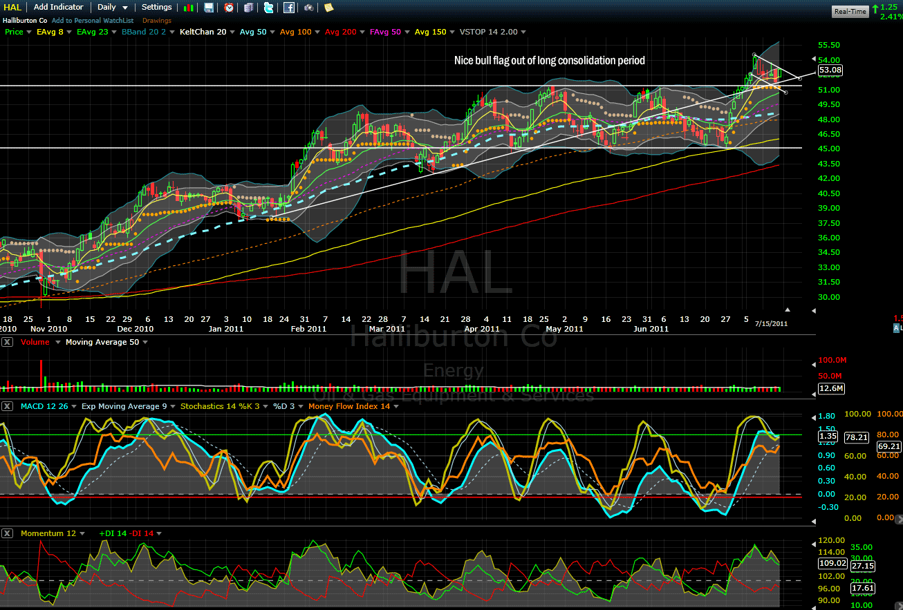The width and height of the screenshot is (903, 610).
Task: Click the Halliburton Co company name
Action: 25,21
